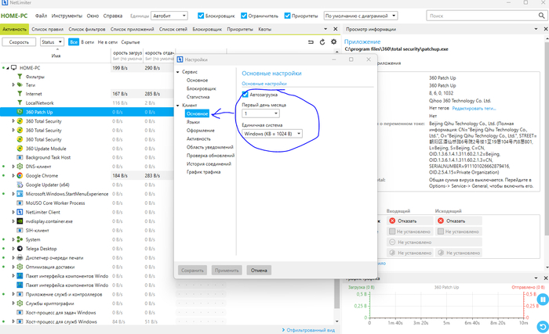Toggle the Автозагрузка checkbox
The width and height of the screenshot is (549, 334).
pyautogui.click(x=245, y=95)
